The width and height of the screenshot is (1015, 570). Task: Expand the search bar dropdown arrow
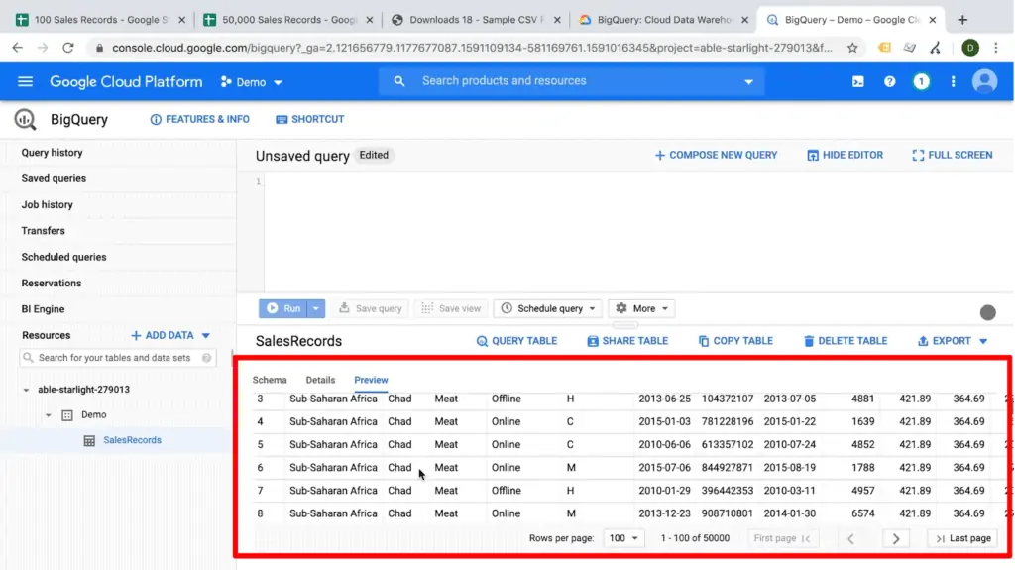click(x=749, y=81)
